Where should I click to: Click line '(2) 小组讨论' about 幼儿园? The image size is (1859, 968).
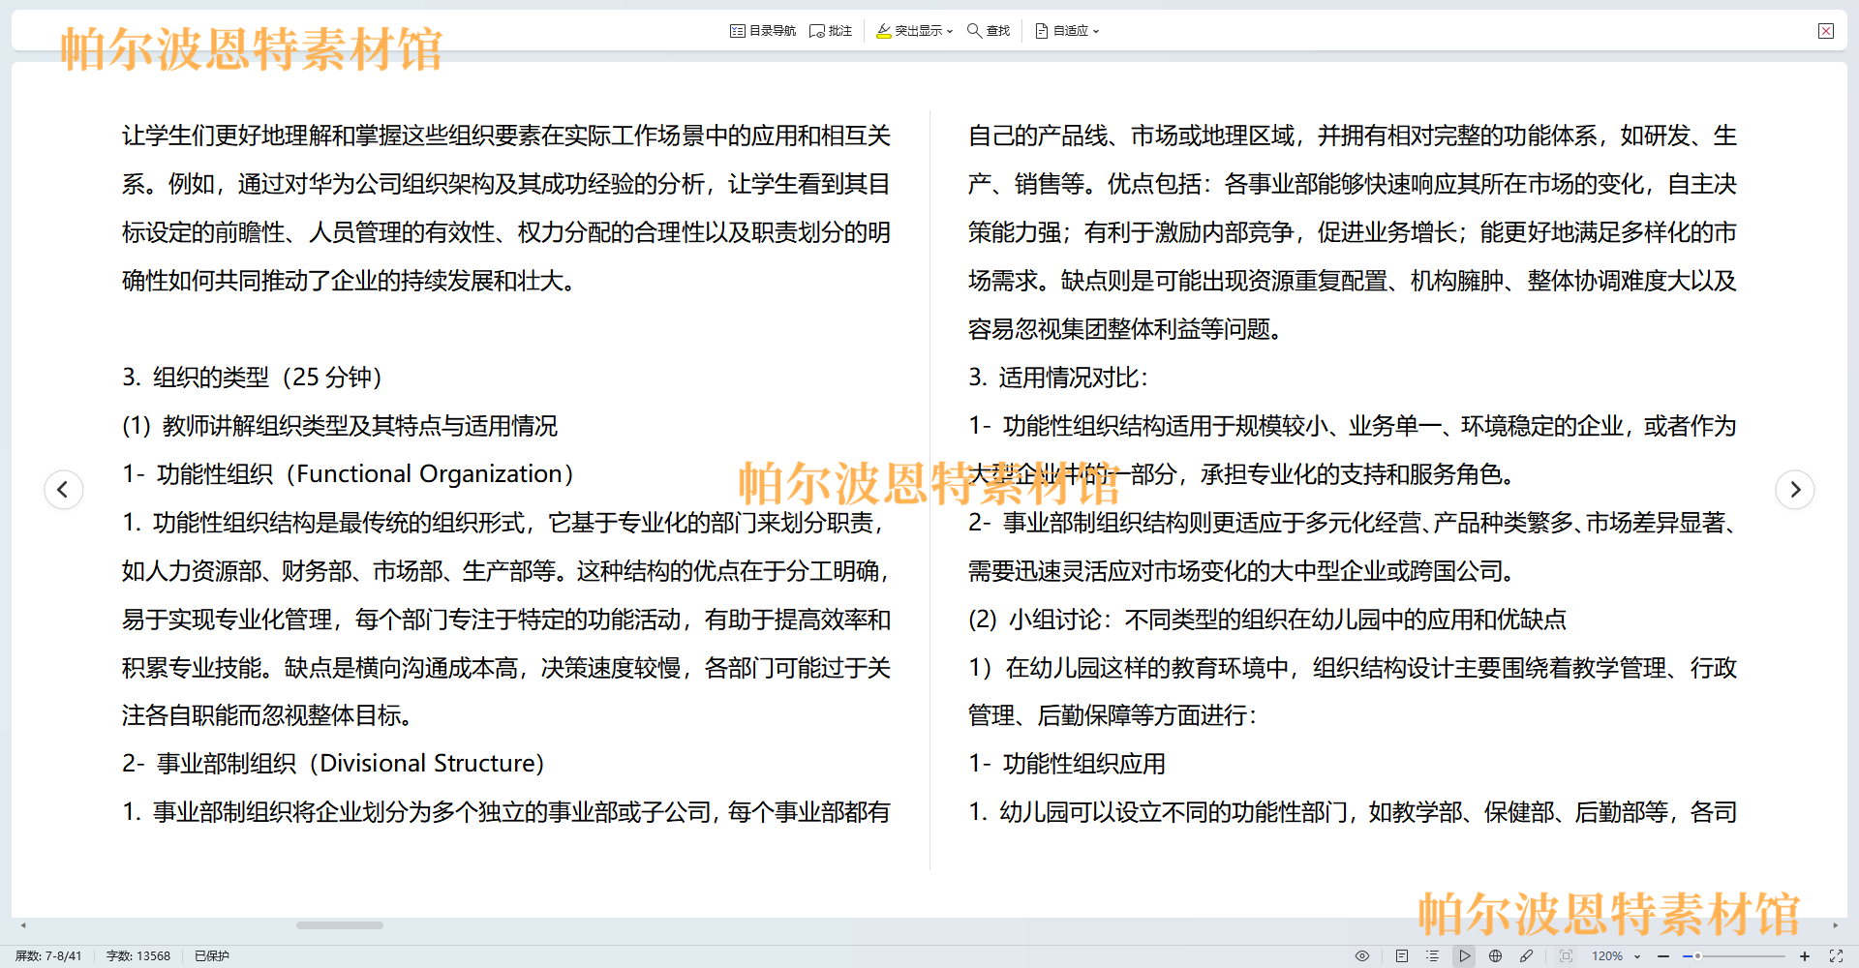click(1267, 620)
